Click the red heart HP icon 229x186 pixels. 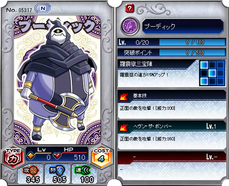click(x=57, y=156)
